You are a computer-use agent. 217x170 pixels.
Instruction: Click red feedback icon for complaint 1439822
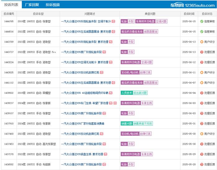(201, 93)
